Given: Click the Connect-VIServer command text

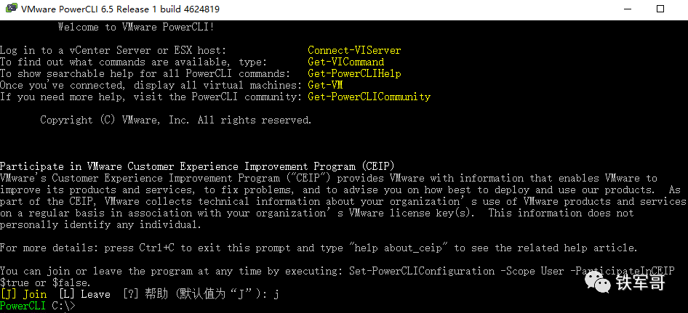Looking at the screenshot, I should [354, 50].
